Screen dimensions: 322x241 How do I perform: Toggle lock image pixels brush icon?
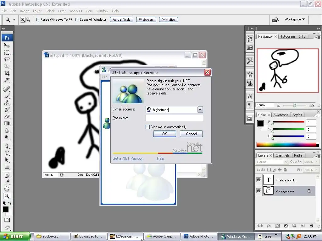275,170
